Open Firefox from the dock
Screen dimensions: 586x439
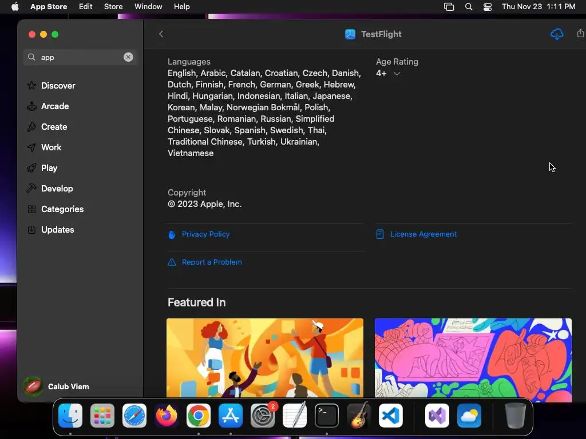click(167, 416)
